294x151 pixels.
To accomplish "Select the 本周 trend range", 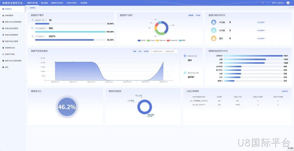I will (x=134, y=51).
